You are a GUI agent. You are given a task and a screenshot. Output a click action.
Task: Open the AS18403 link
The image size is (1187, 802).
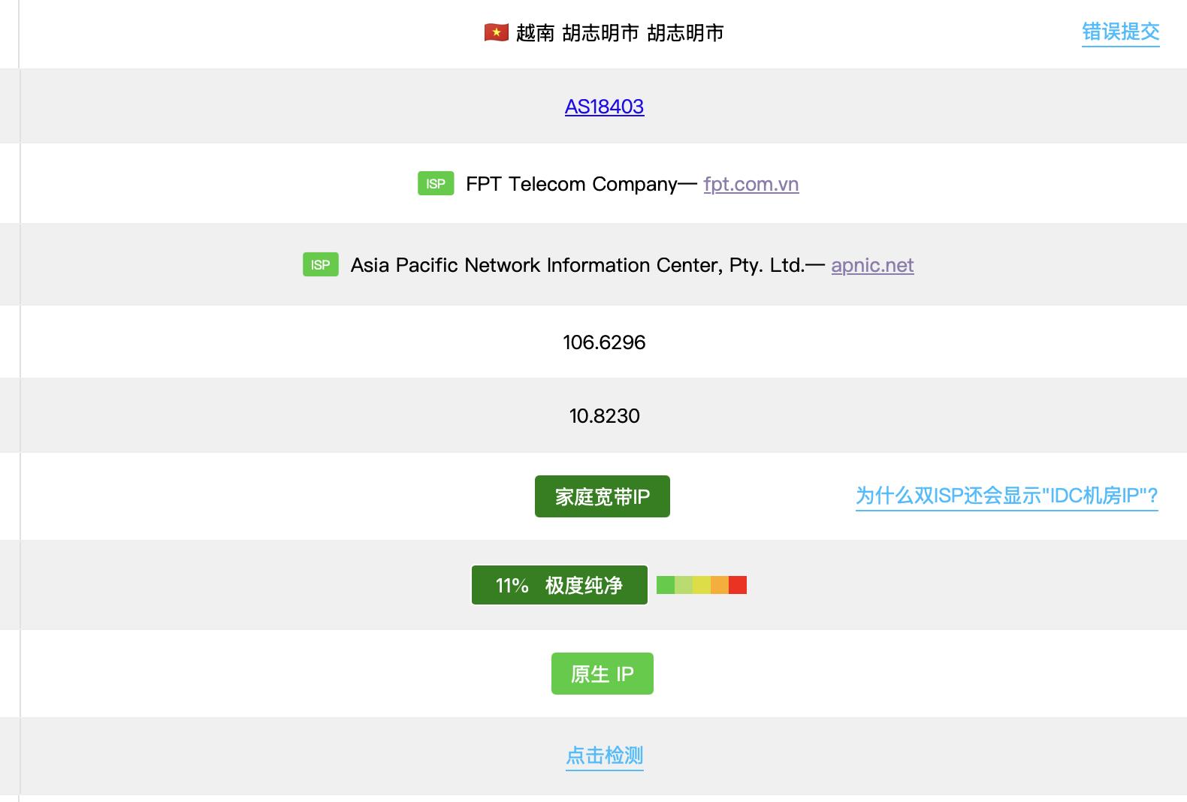tap(604, 107)
